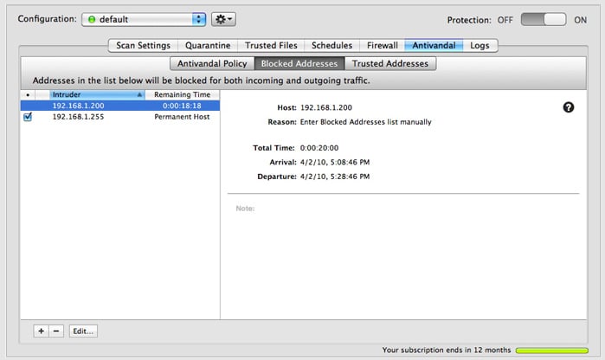Show the Trusted Addresses sub-tab
The height and width of the screenshot is (360, 605).
390,64
